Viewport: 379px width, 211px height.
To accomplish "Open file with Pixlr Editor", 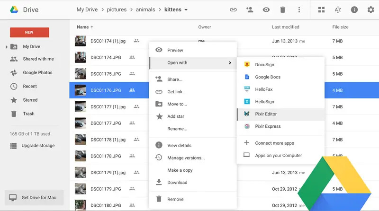I will pyautogui.click(x=280, y=114).
